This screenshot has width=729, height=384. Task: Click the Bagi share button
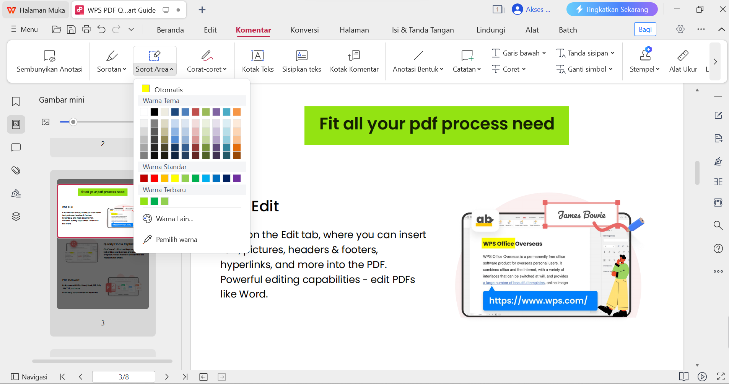(x=645, y=29)
